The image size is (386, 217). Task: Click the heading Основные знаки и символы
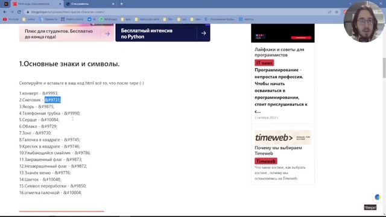(69, 64)
